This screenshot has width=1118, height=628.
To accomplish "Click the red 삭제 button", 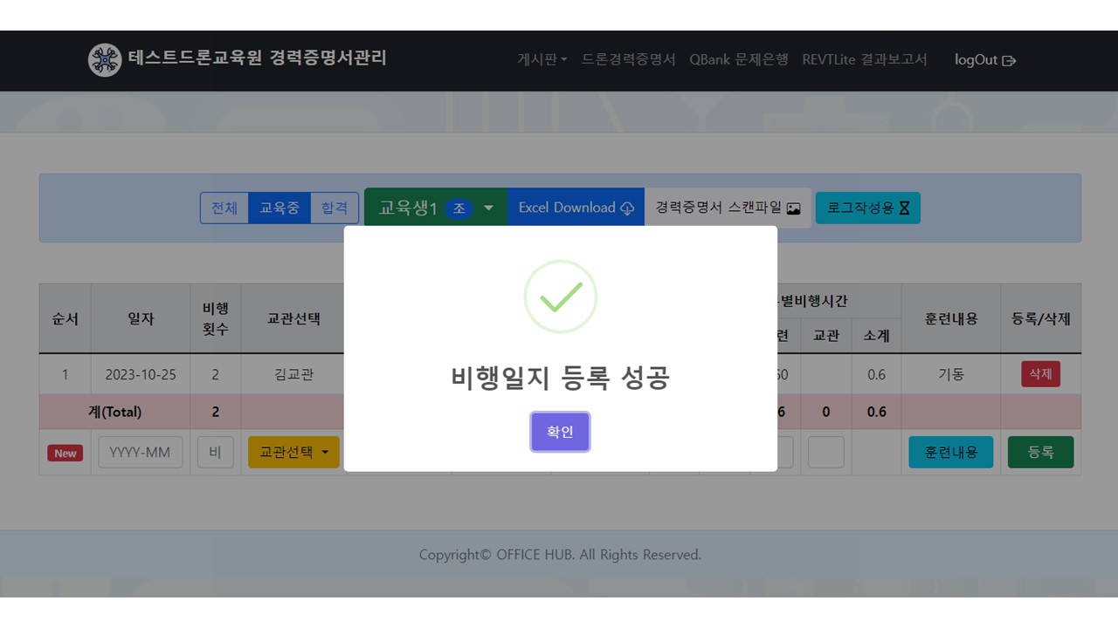I will [1040, 374].
